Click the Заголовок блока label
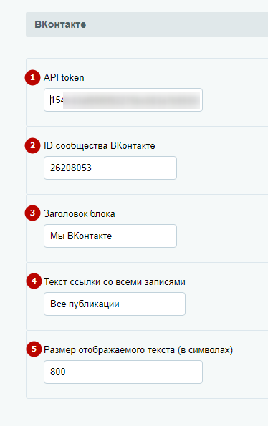 (80, 214)
